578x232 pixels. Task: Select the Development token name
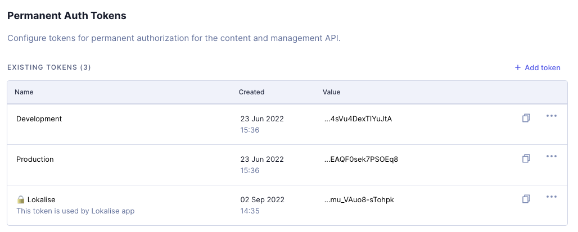tap(39, 119)
